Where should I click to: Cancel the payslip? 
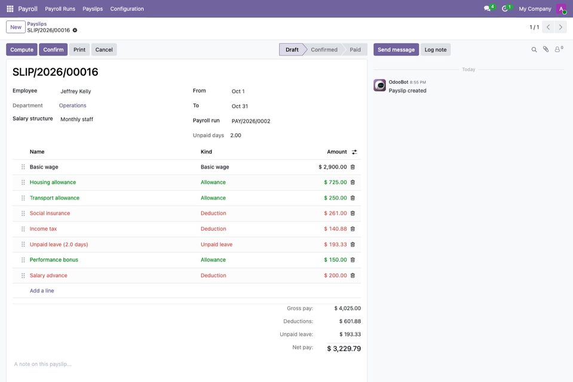coord(104,50)
